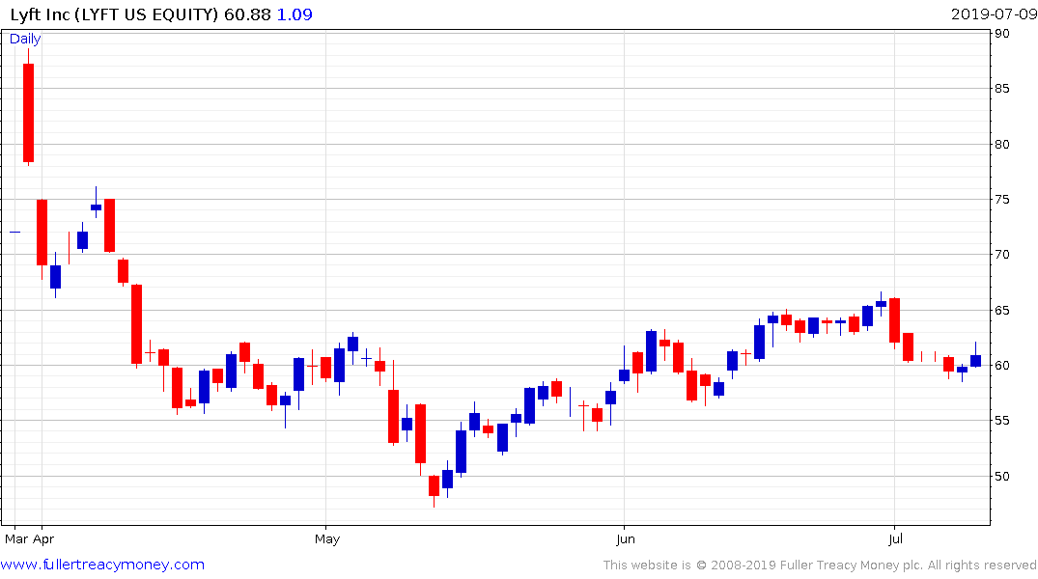Click the 50 price axis label
Image resolution: width=1038 pixels, height=579 pixels.
tap(1002, 477)
